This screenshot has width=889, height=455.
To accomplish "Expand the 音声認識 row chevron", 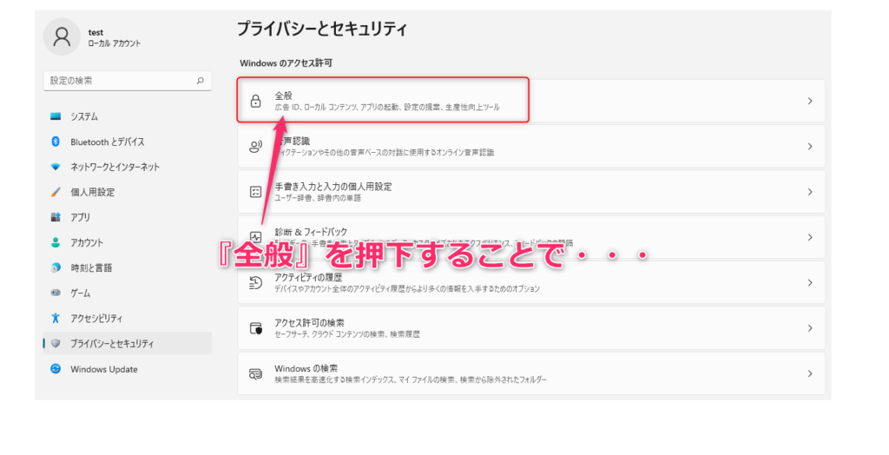I will (810, 147).
